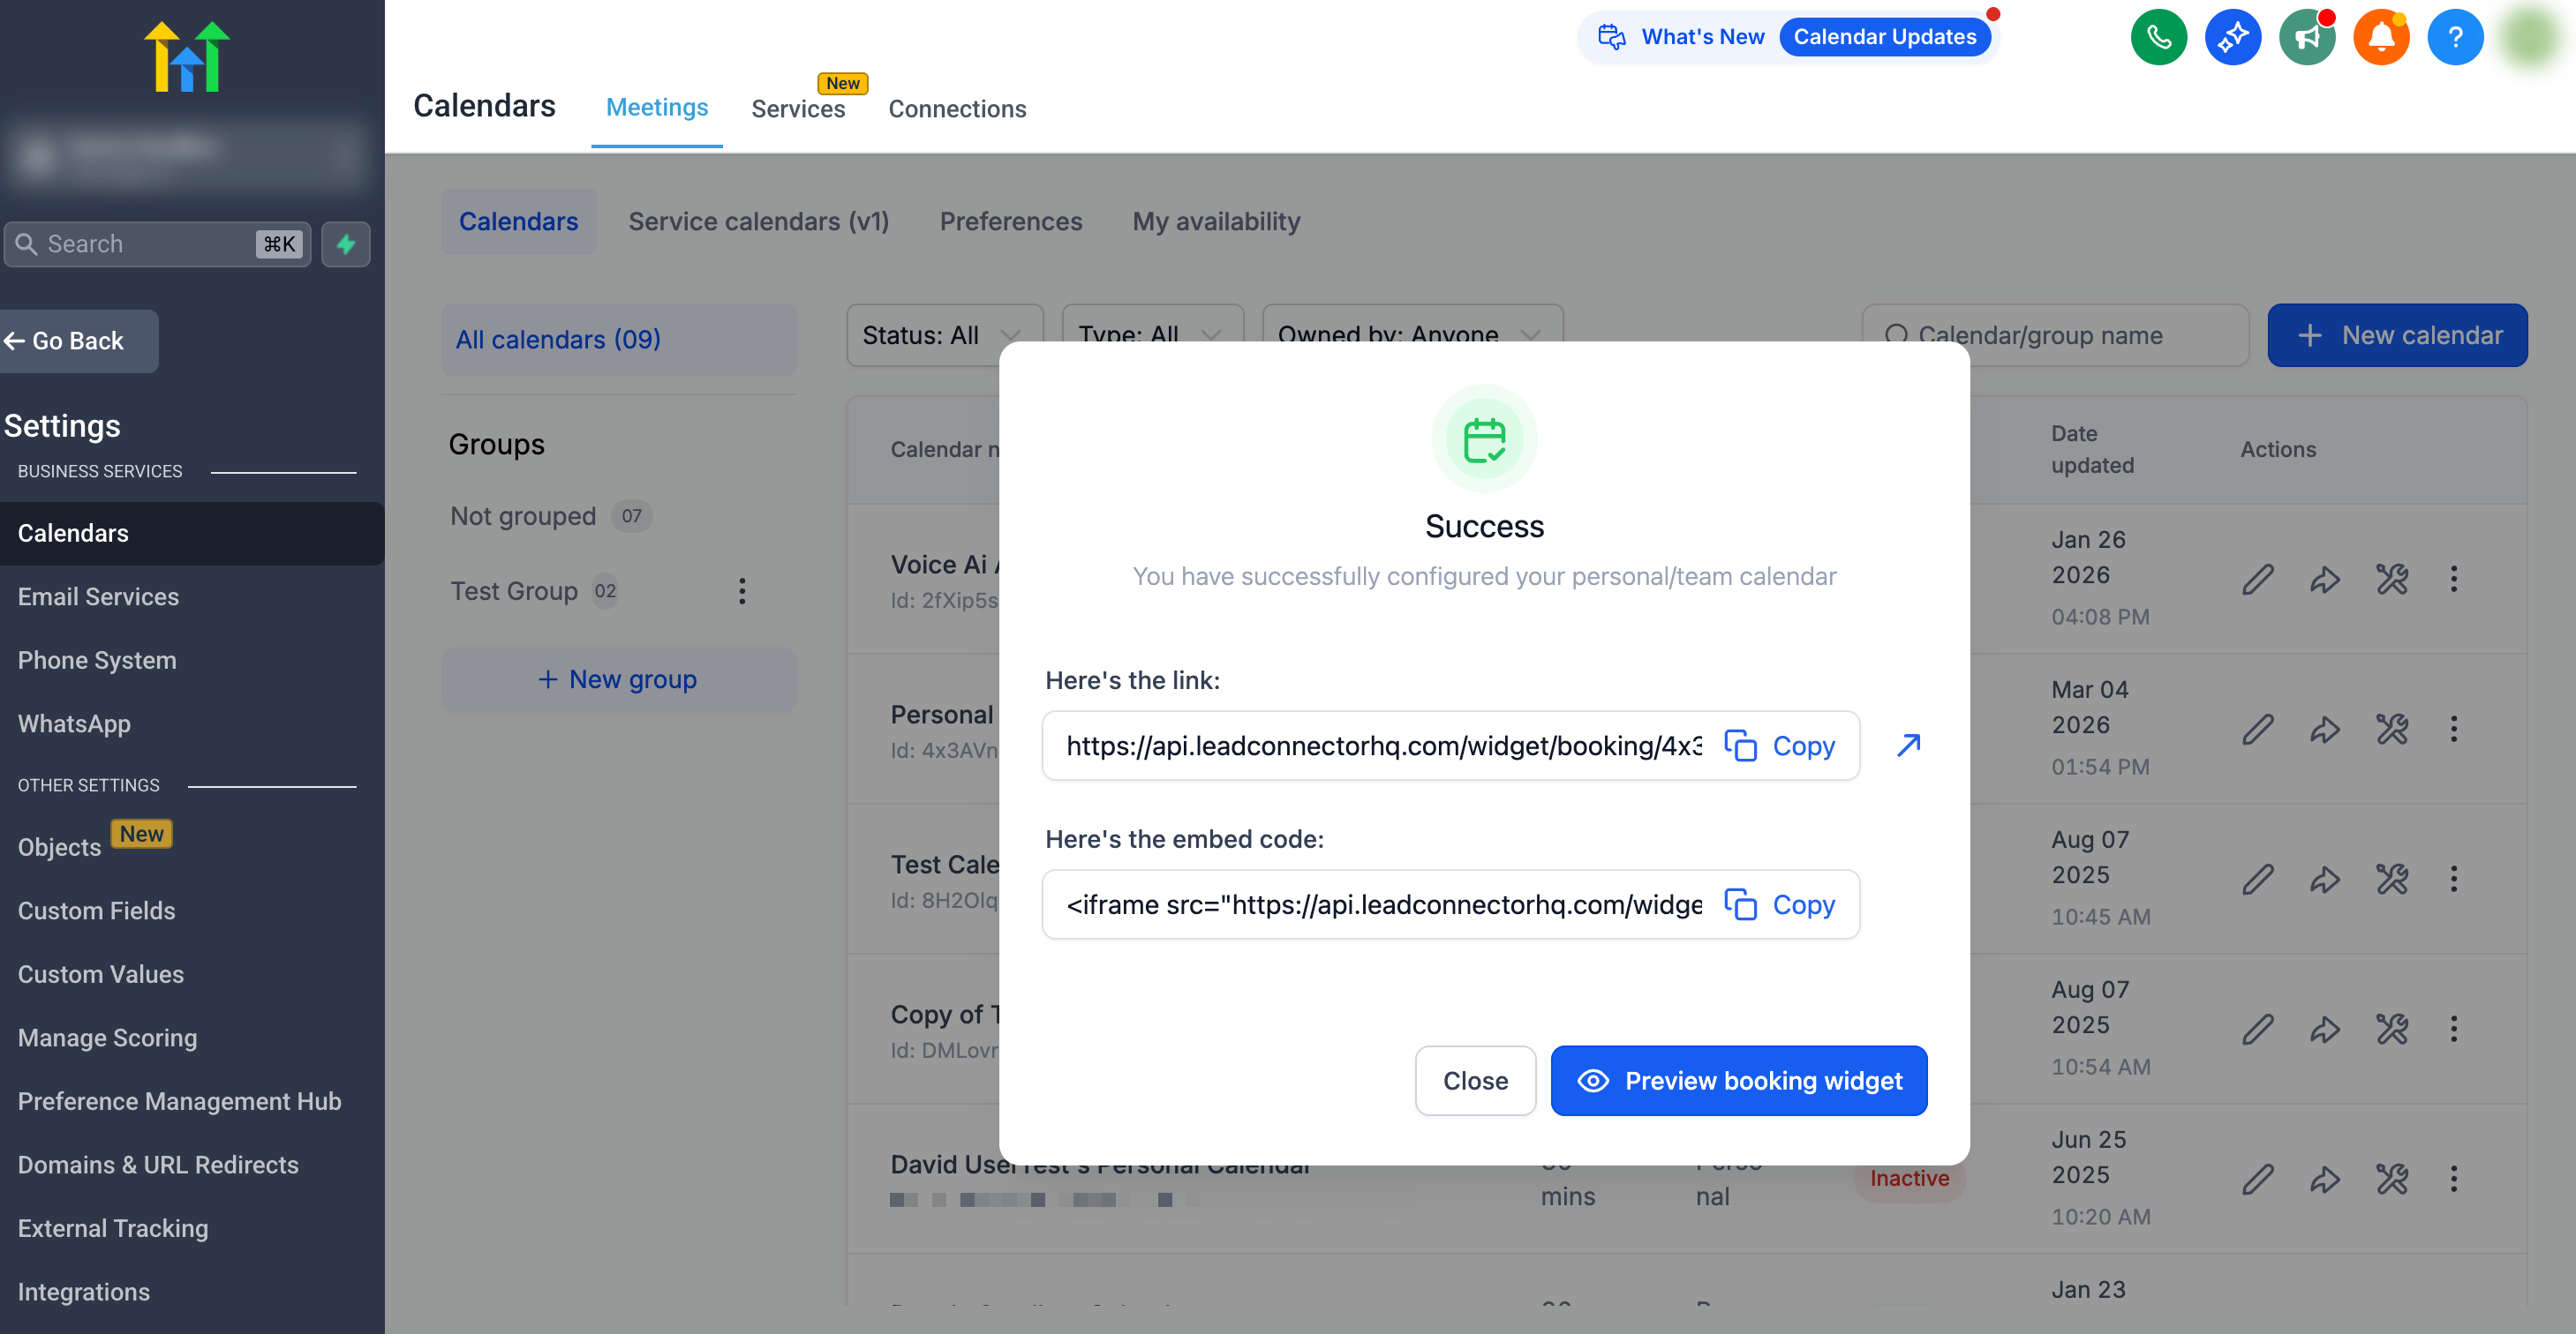
Task: Switch to the Services tab
Action: coord(797,108)
